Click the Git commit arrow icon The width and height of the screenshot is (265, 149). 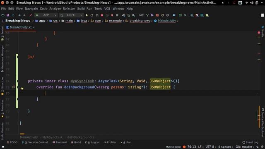(152, 15)
